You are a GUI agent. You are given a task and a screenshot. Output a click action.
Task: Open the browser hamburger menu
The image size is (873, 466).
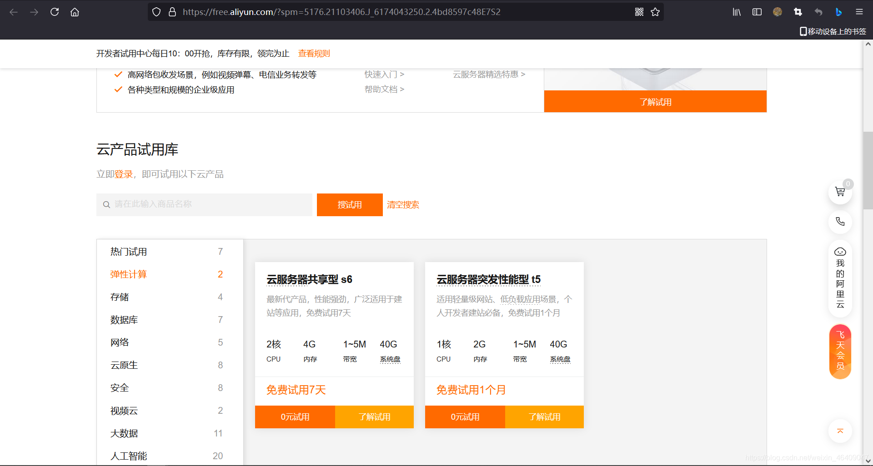tap(859, 12)
